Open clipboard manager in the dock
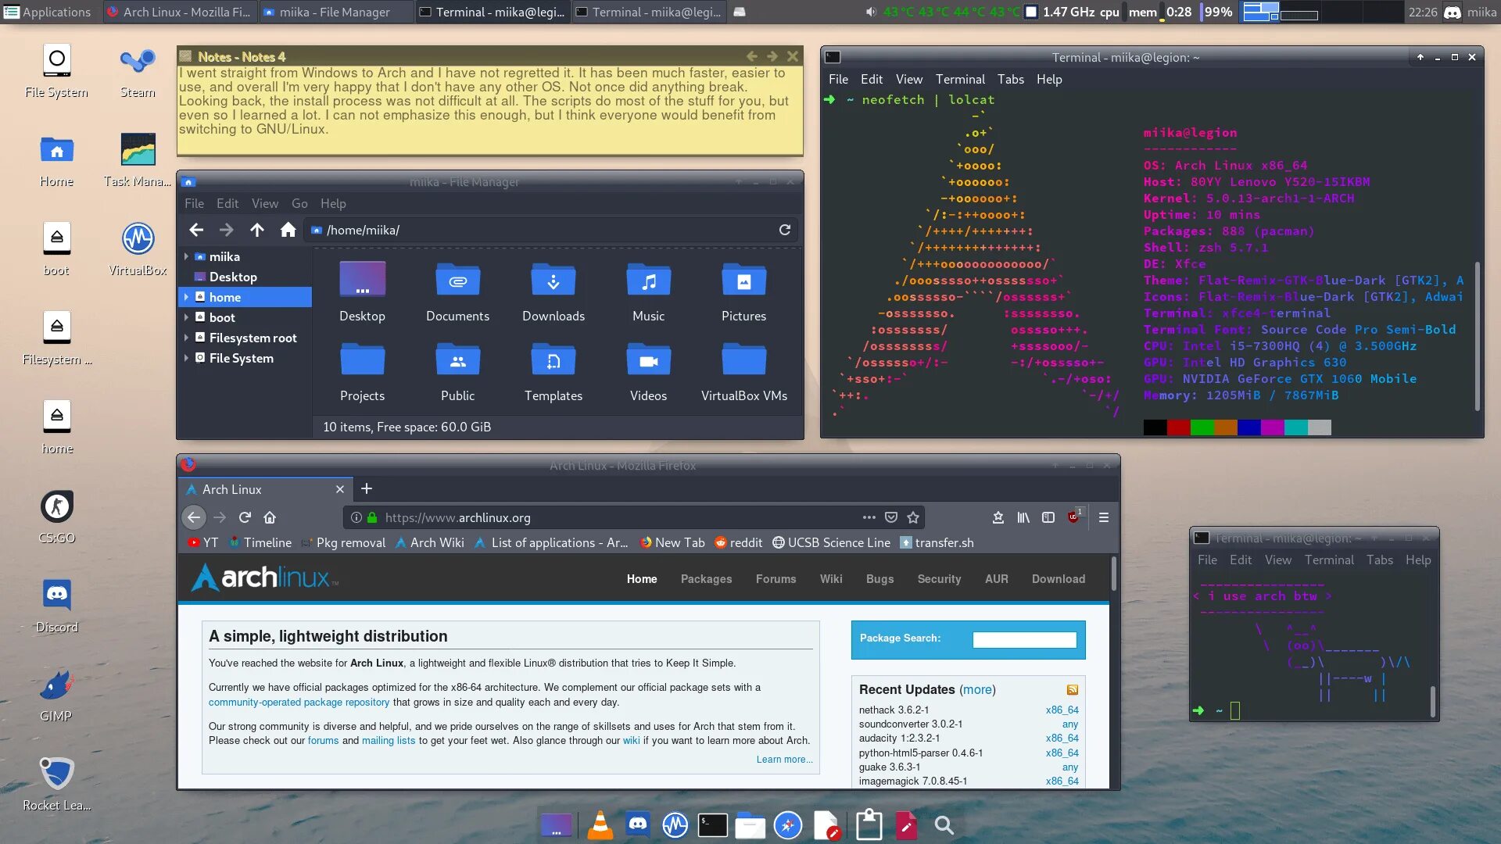1501x844 pixels. click(x=869, y=824)
